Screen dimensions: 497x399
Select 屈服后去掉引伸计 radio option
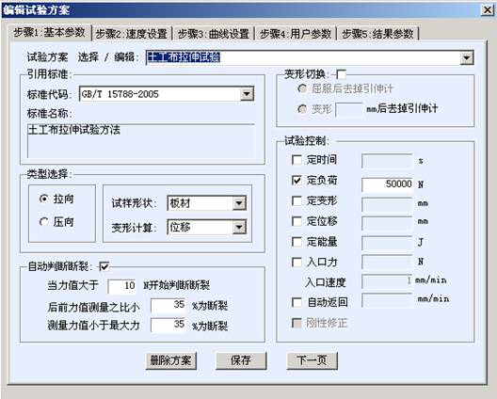pyautogui.click(x=302, y=88)
